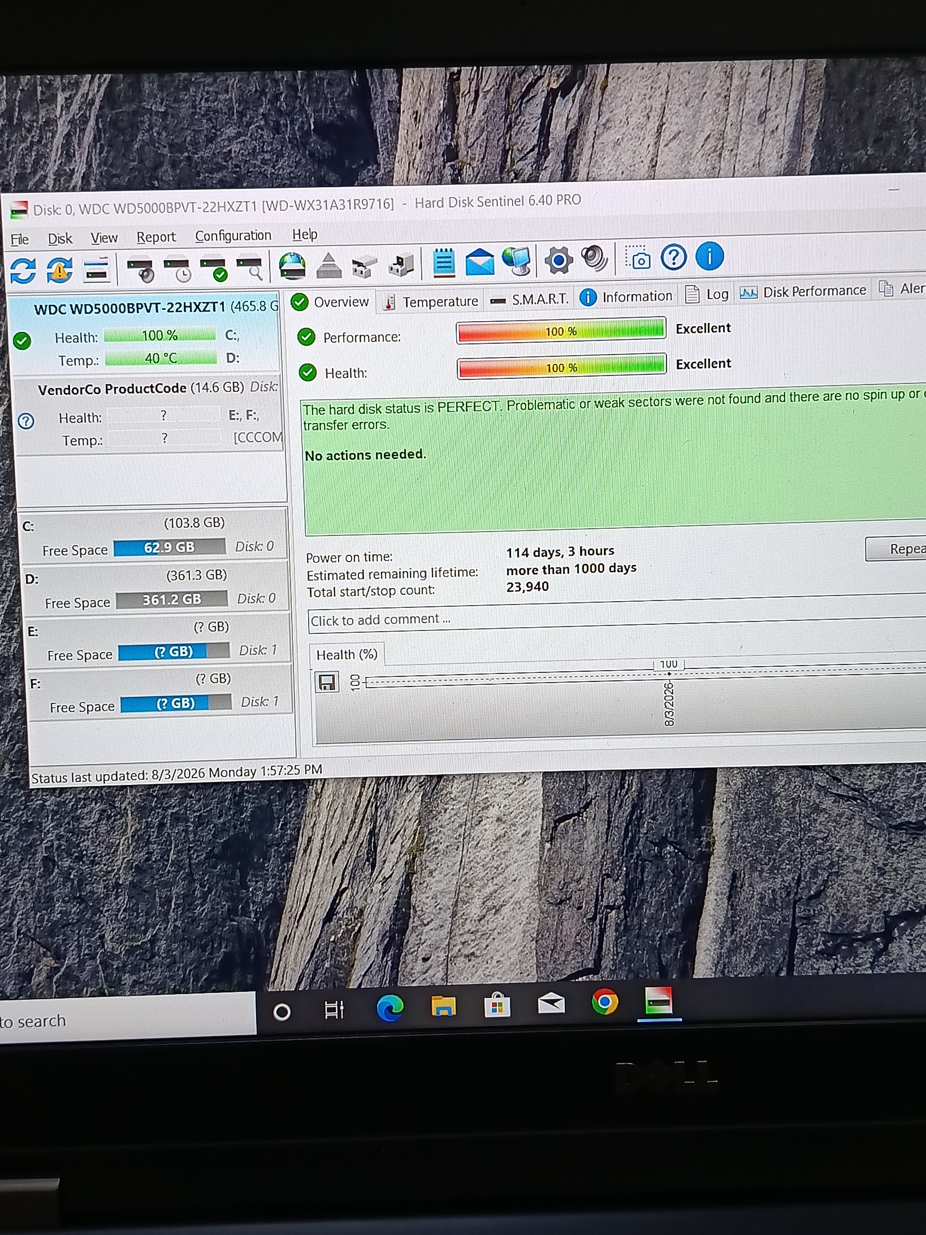
Task: Click the E: partition label
Action: click(33, 631)
